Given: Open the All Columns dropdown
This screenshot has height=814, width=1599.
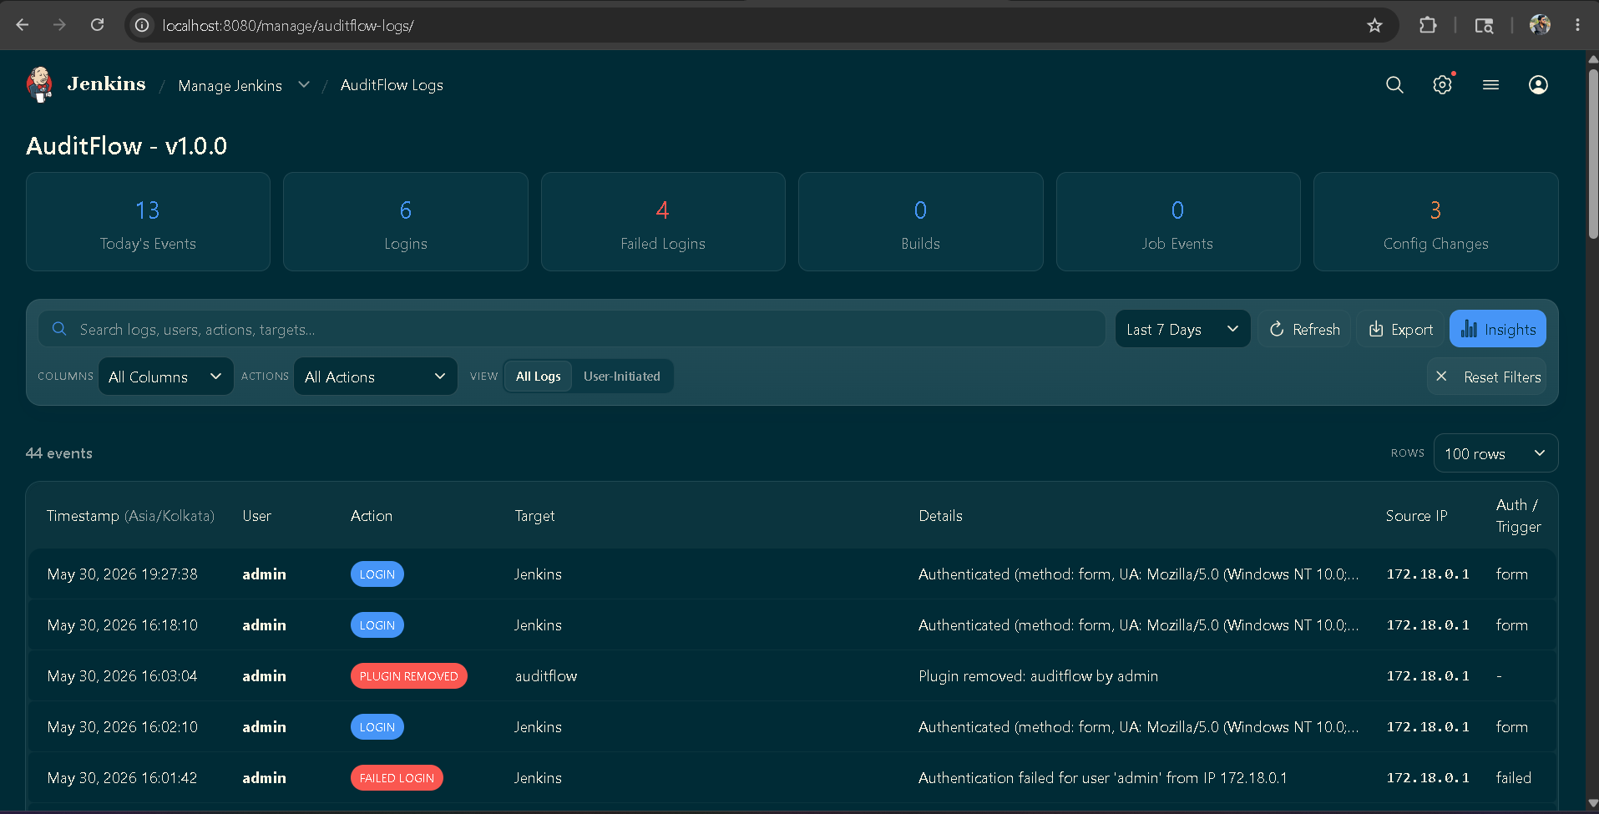Looking at the screenshot, I should click(x=165, y=377).
